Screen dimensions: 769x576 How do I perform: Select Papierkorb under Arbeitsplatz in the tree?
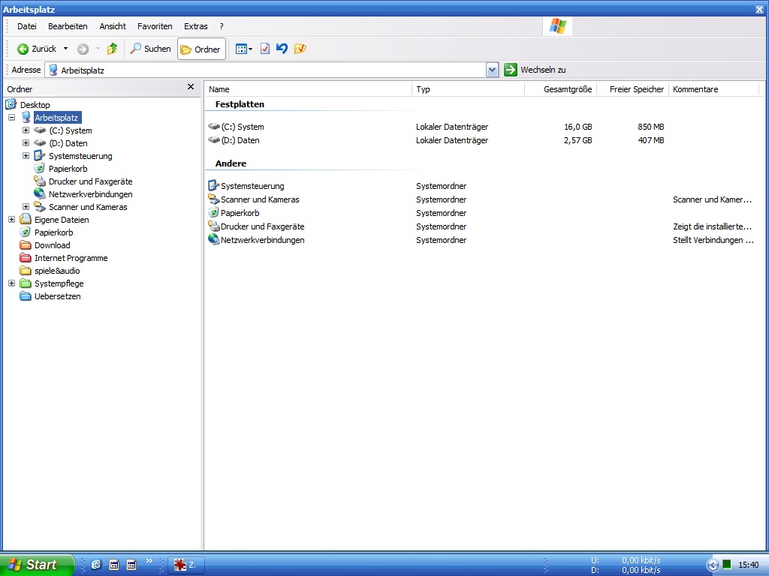(x=68, y=169)
